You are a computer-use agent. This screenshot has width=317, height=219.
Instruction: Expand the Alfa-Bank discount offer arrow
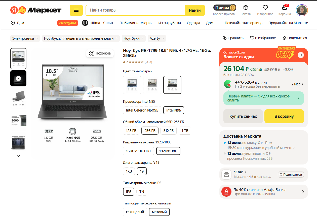coord(303,192)
